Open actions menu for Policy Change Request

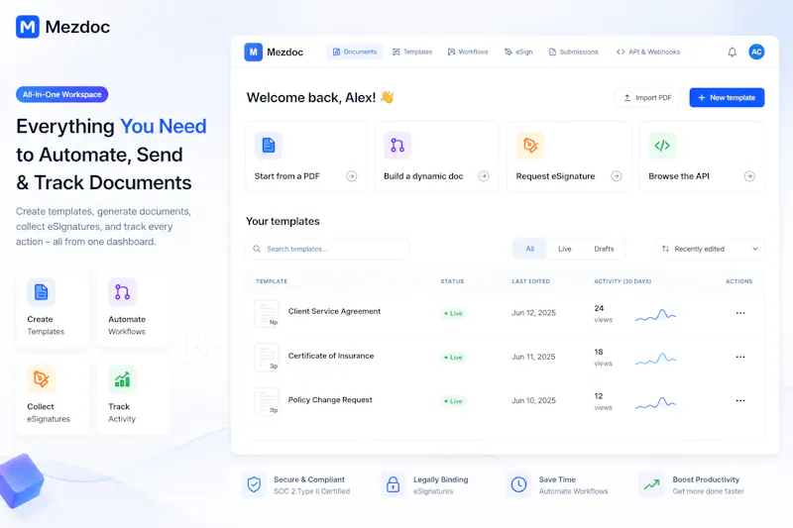tap(740, 400)
